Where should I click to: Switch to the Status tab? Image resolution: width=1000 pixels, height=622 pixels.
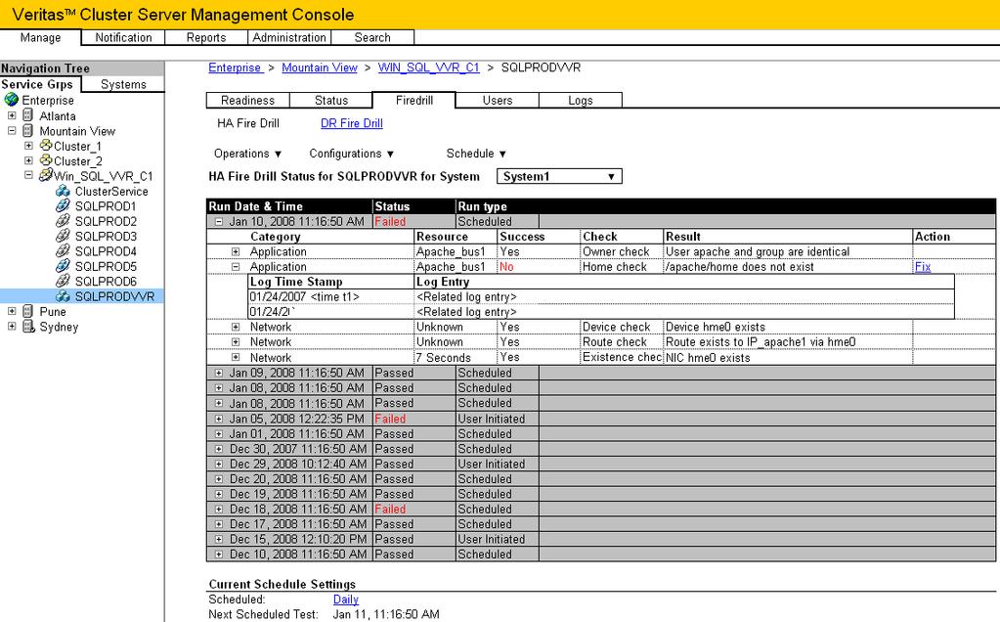(331, 100)
